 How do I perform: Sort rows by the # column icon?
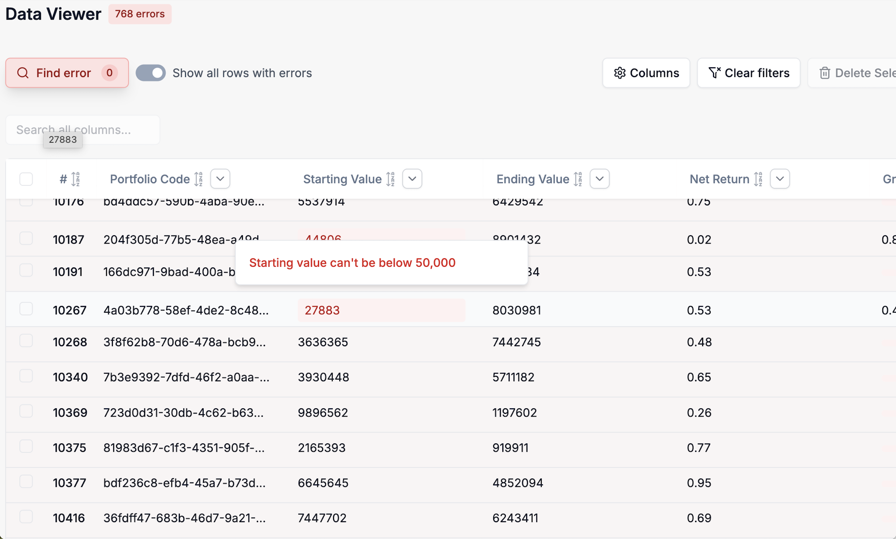pos(76,179)
